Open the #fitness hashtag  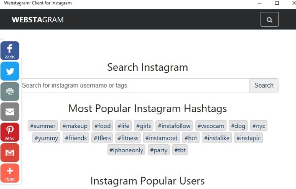click(x=128, y=138)
